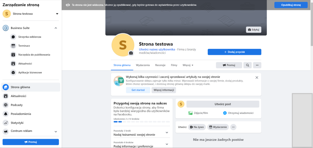This screenshot has width=313, height=148.
Task: Click the Centrum reklam megaphone icon
Action: (6, 131)
